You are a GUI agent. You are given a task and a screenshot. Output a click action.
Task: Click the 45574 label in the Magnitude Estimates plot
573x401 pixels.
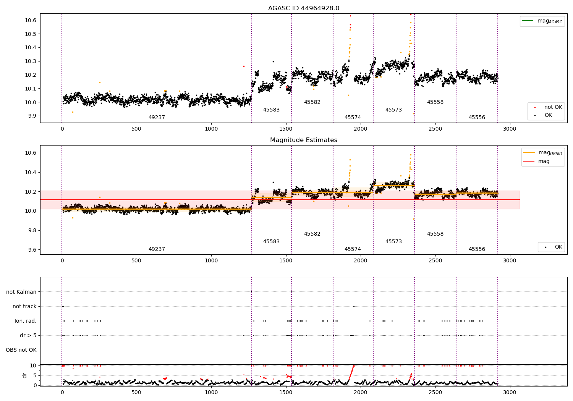(x=353, y=249)
